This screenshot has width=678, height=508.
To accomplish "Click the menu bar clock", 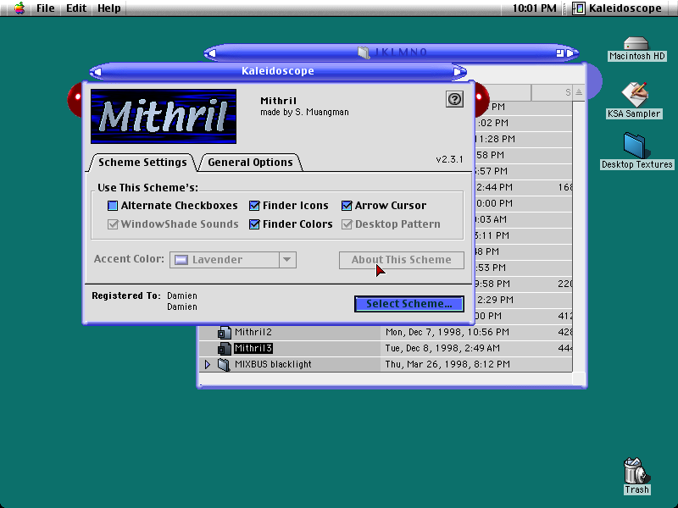I will (535, 8).
